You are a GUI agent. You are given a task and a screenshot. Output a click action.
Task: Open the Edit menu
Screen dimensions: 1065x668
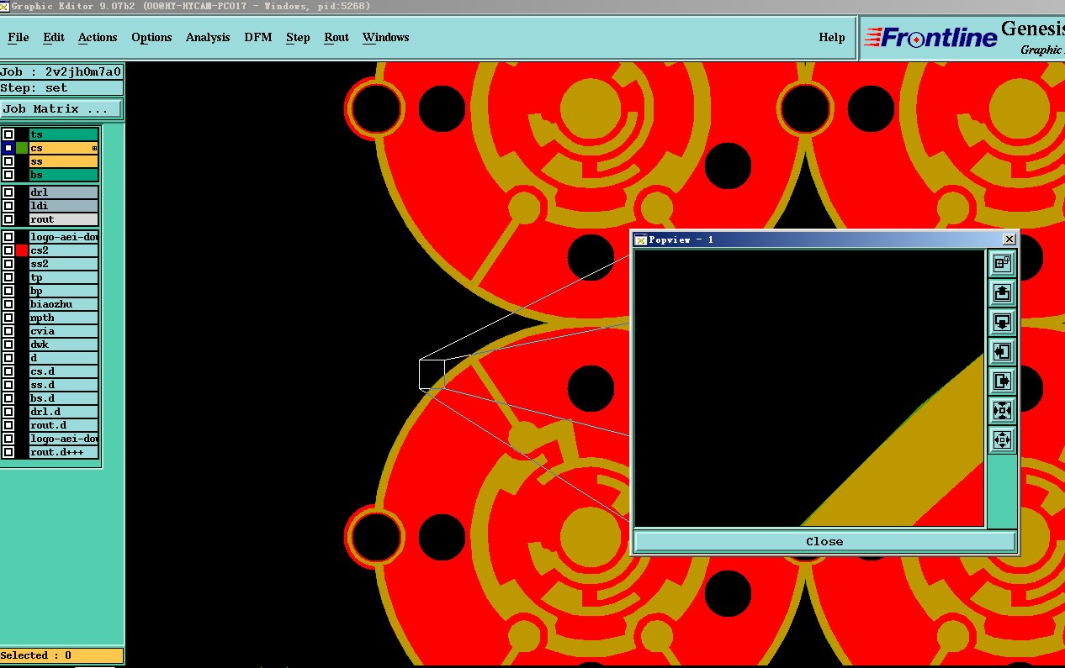pos(54,37)
